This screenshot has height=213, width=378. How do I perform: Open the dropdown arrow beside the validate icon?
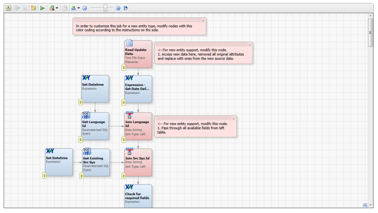(57, 8)
